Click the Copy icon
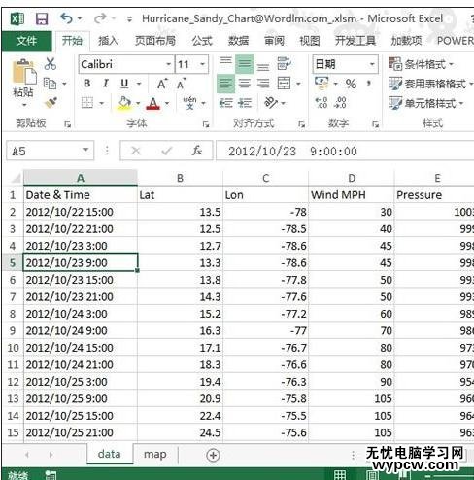The image size is (474, 480). pyautogui.click(x=51, y=84)
